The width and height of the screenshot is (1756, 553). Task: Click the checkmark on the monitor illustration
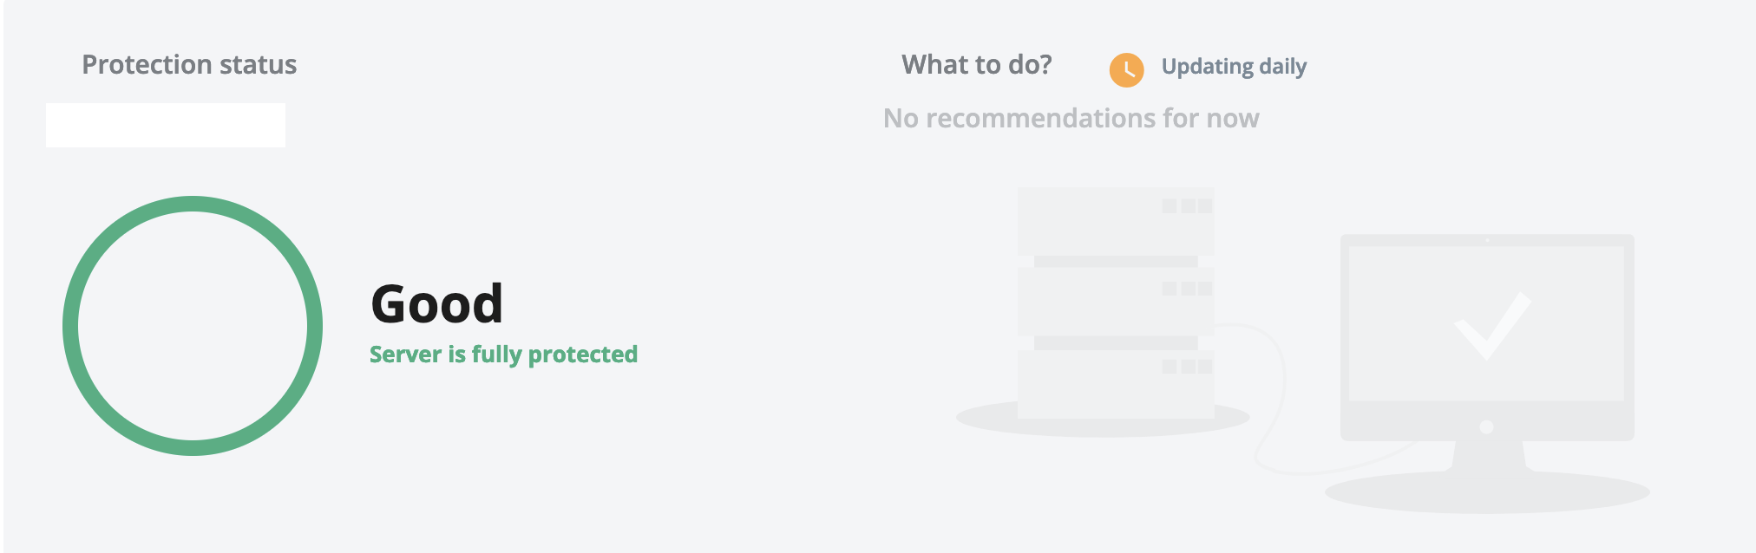point(1492,326)
